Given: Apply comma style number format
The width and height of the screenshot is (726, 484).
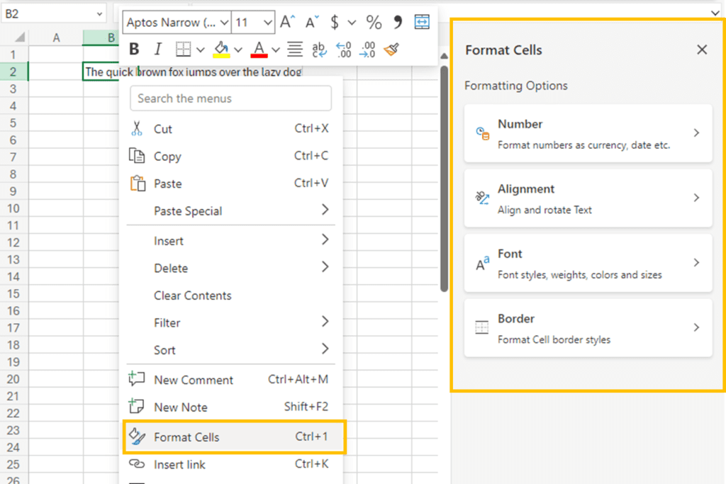Looking at the screenshot, I should pos(398,22).
